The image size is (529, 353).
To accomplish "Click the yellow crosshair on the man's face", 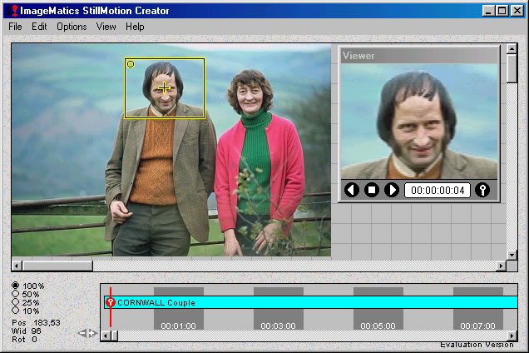I will pyautogui.click(x=164, y=87).
